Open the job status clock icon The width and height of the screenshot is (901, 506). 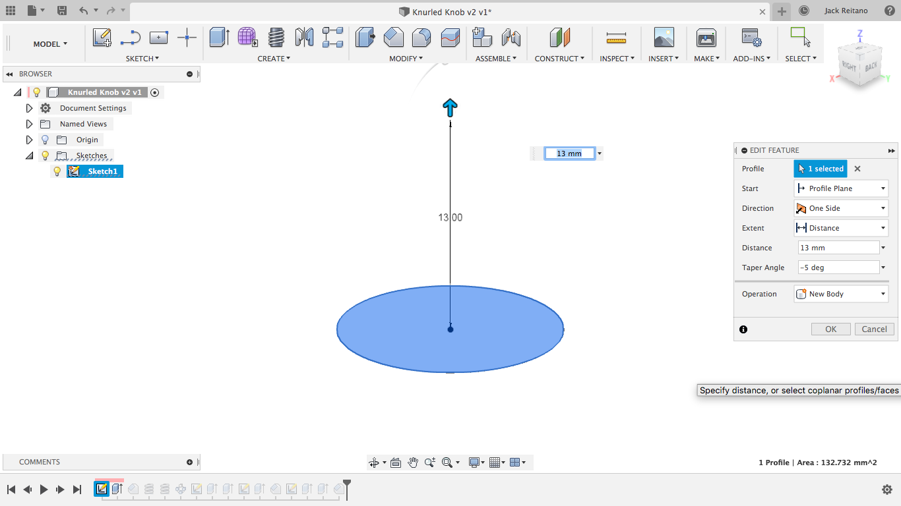[x=803, y=11]
